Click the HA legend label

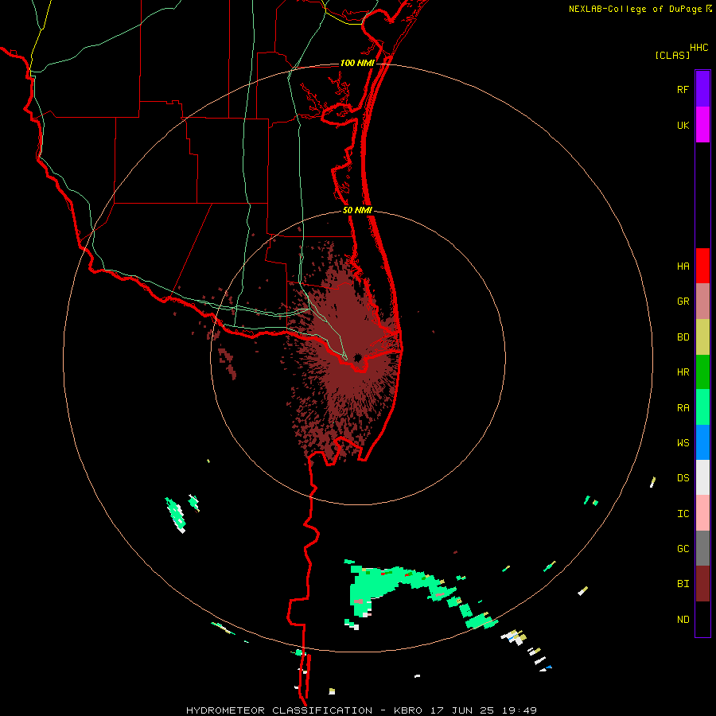pos(683,266)
